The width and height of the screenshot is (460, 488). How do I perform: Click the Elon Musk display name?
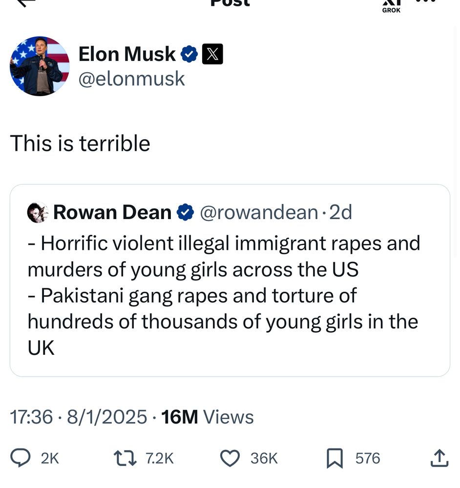127,54
